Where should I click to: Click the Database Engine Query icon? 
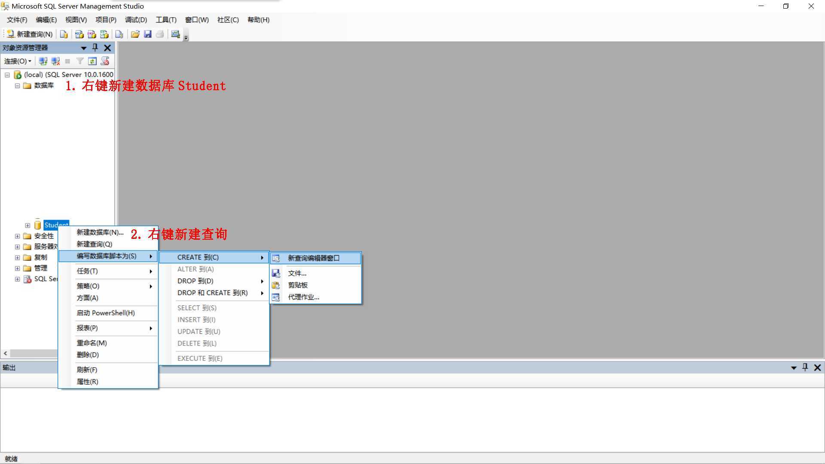tap(64, 34)
